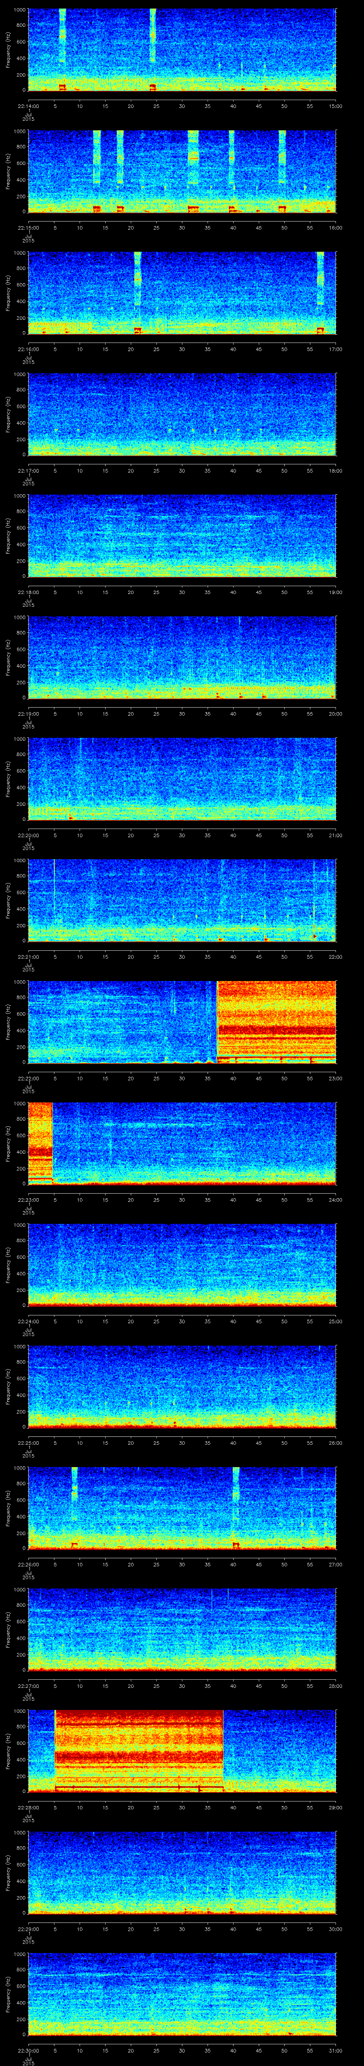The image size is (364, 2066).
Task: Click the 22:22:00 start time label
Action: 29,1079
